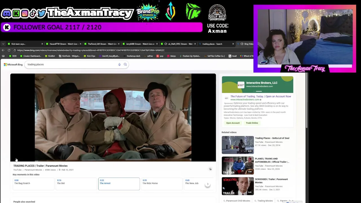Select 'The Arrest' key moment
The image size is (361, 203).
(x=119, y=184)
